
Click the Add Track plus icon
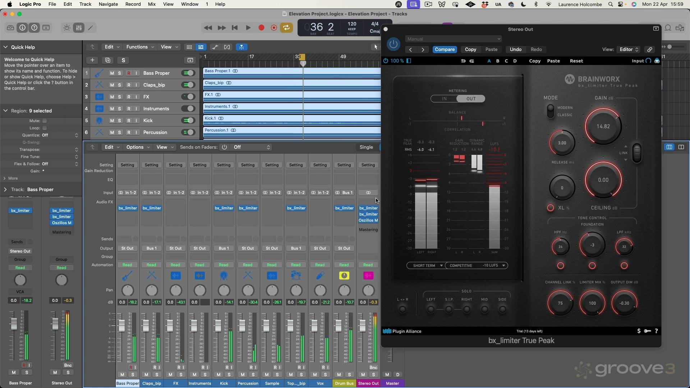tap(92, 60)
